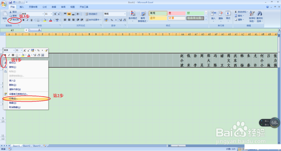Viewport: 281px width, 151px height.
Task: Expand the ribbon borders dropdown arrow
Action: [x=41, y=20]
